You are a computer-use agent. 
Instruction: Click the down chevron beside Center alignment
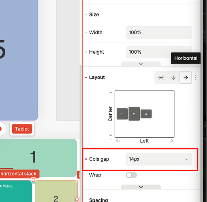click(111, 135)
